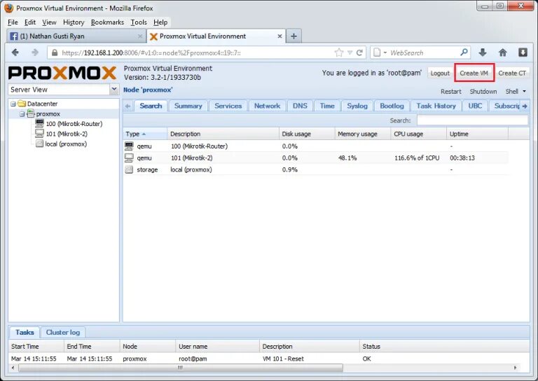The image size is (538, 381).
Task: Click the Logout button
Action: click(440, 73)
